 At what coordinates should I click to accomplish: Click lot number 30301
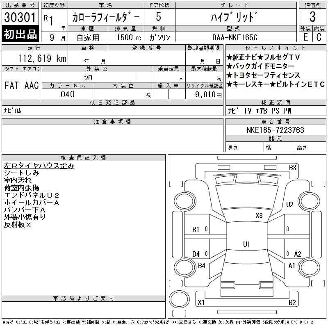point(20,17)
